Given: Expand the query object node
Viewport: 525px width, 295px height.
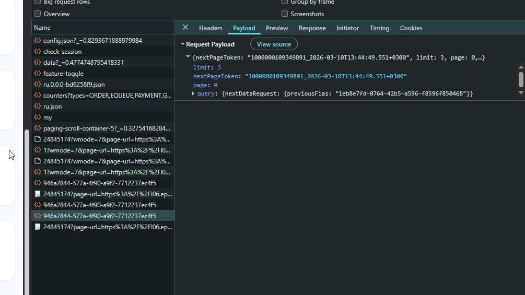Looking at the screenshot, I should click(x=193, y=93).
